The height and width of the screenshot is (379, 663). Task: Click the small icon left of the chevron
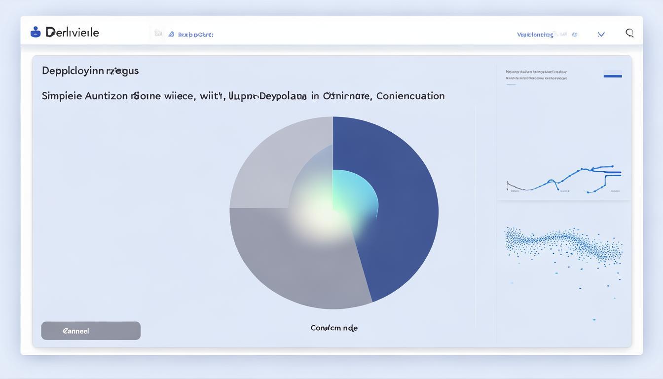click(574, 35)
